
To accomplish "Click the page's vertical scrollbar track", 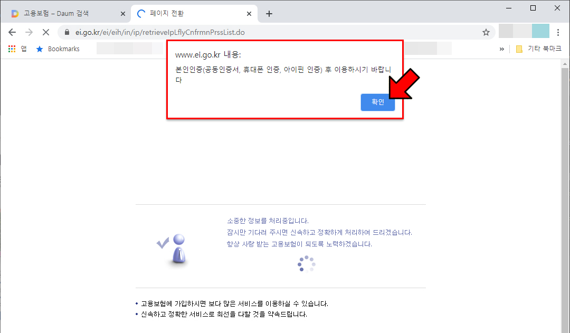I will click(x=565, y=200).
